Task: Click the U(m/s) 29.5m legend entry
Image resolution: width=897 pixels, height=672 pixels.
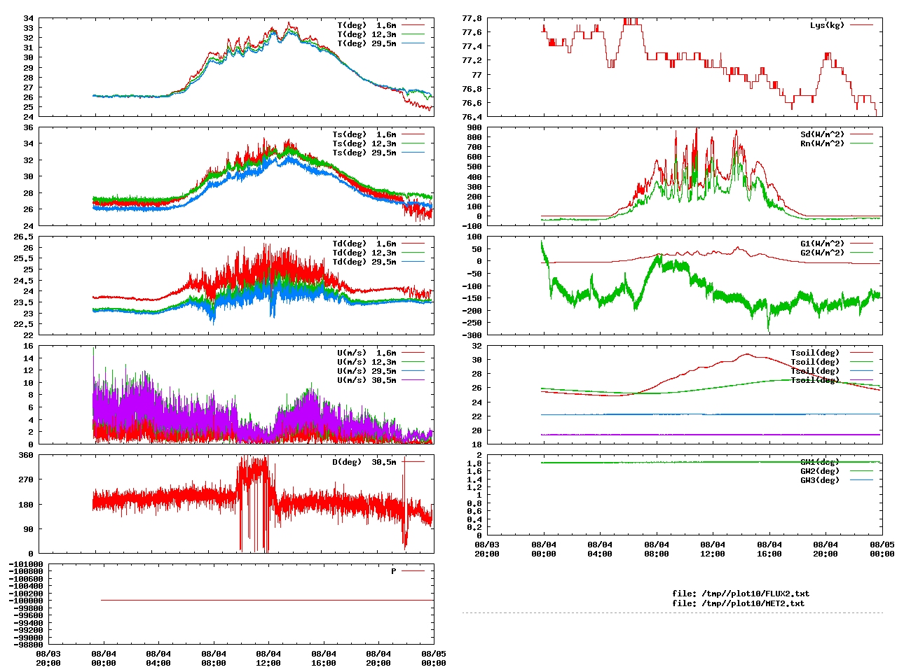Action: click(367, 371)
